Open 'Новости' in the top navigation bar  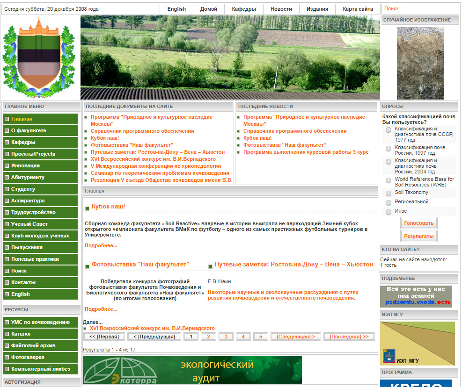(x=281, y=9)
